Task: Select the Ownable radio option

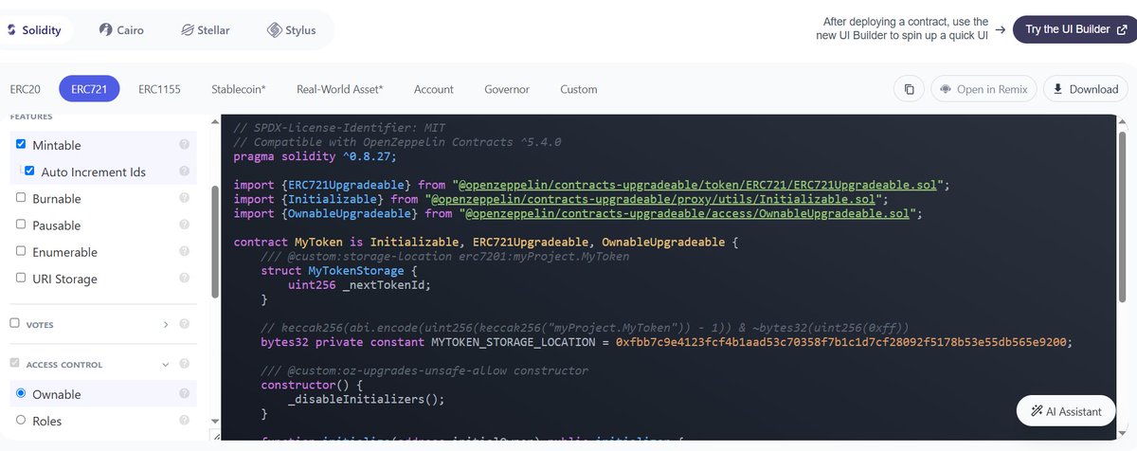Action: tap(21, 393)
